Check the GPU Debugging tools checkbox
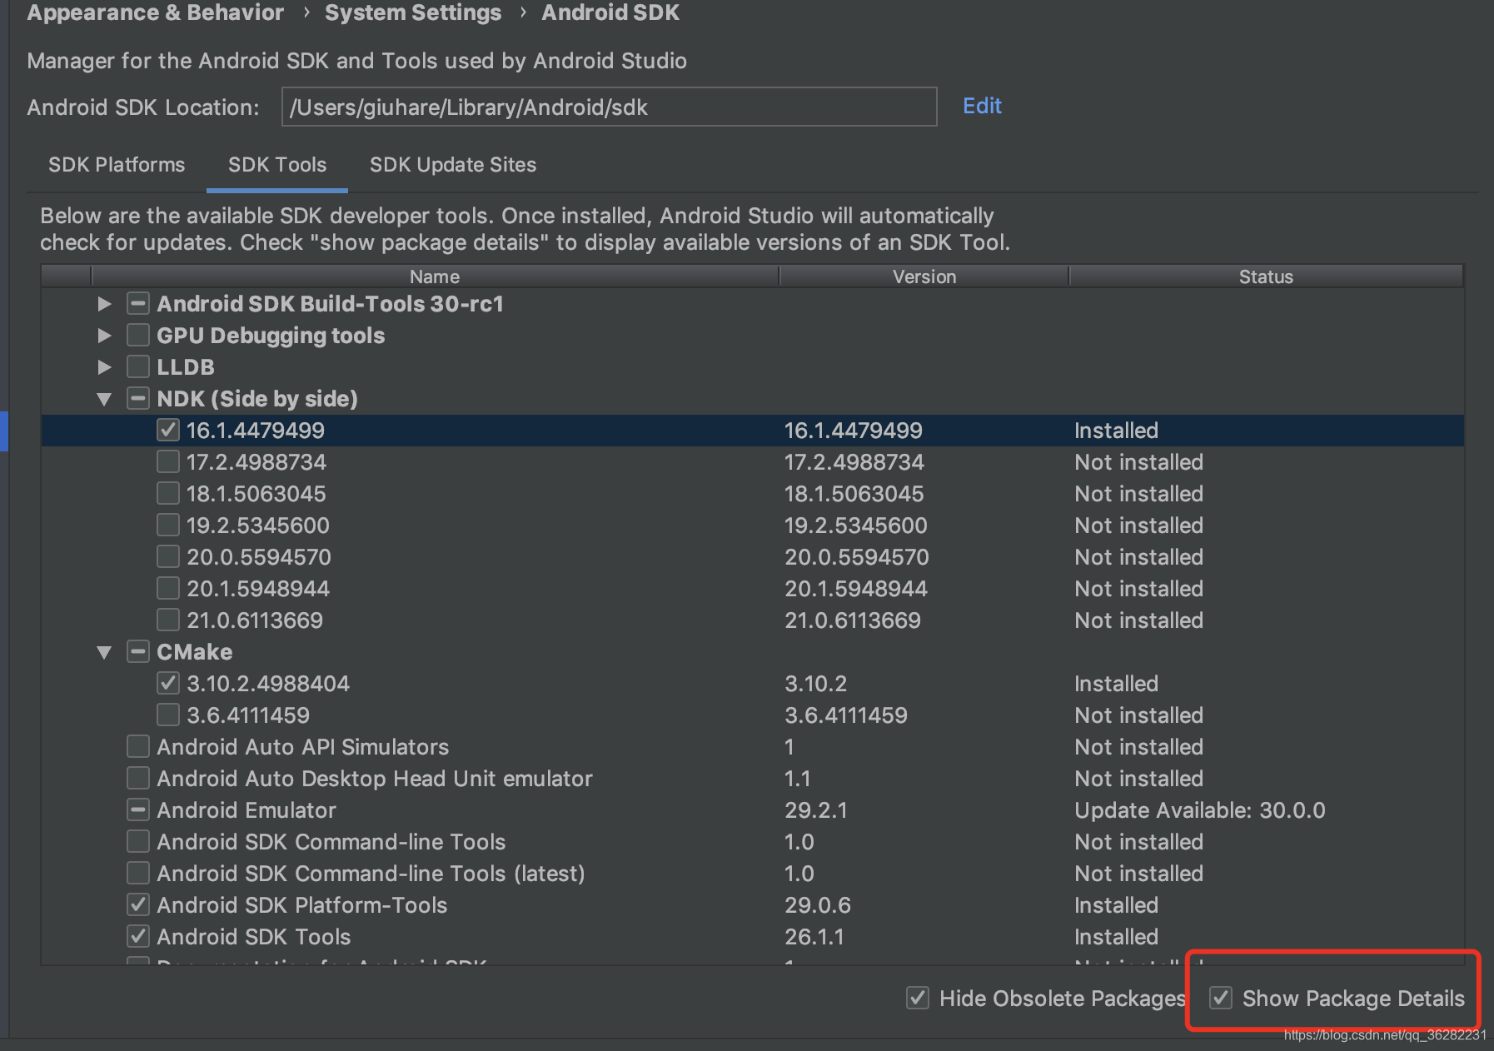 pyautogui.click(x=138, y=335)
